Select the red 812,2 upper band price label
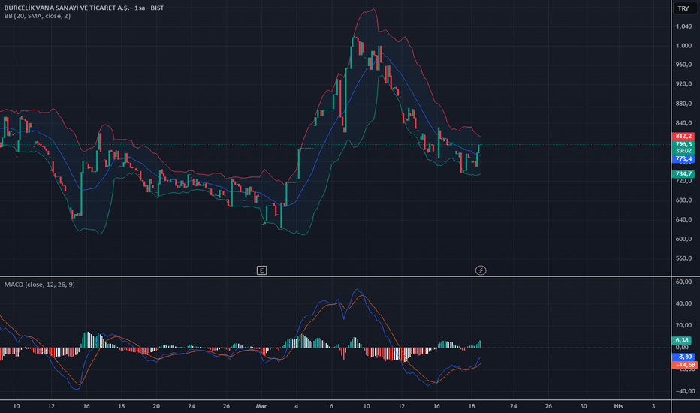 [x=683, y=136]
